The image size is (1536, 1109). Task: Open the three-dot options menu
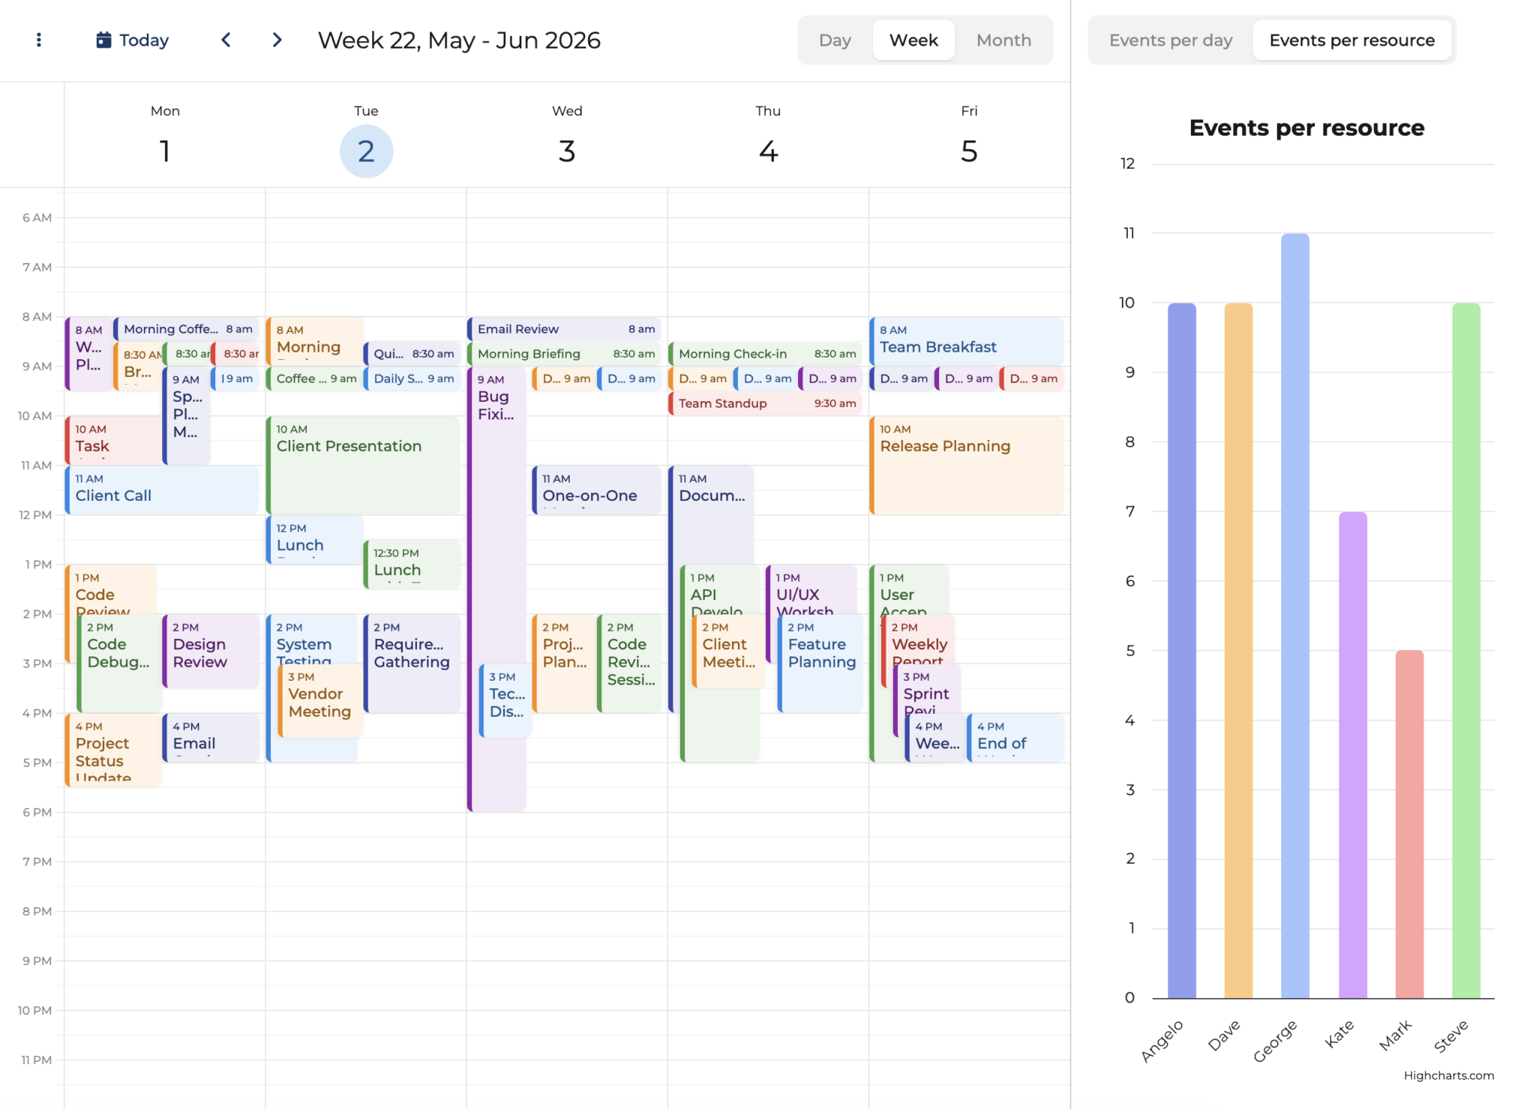pyautogui.click(x=39, y=40)
